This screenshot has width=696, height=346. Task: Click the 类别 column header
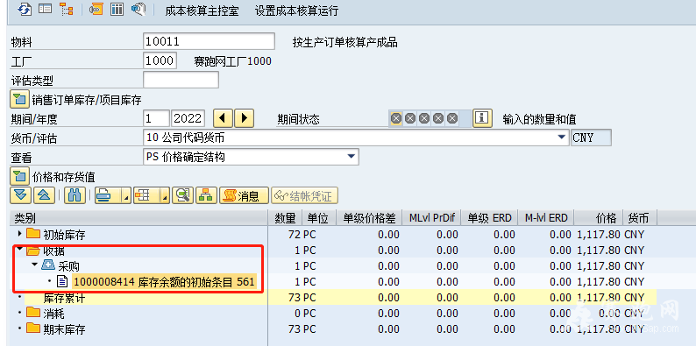click(x=138, y=218)
